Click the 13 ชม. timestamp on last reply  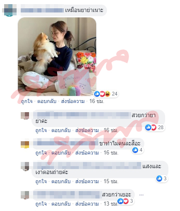click(x=111, y=204)
